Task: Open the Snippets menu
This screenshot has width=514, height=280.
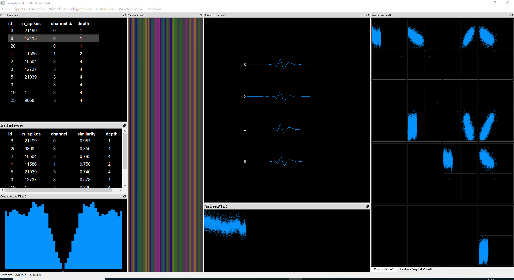Action: (18, 9)
